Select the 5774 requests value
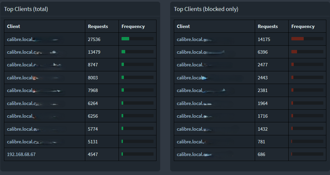The width and height of the screenshot is (330, 175). point(93,129)
